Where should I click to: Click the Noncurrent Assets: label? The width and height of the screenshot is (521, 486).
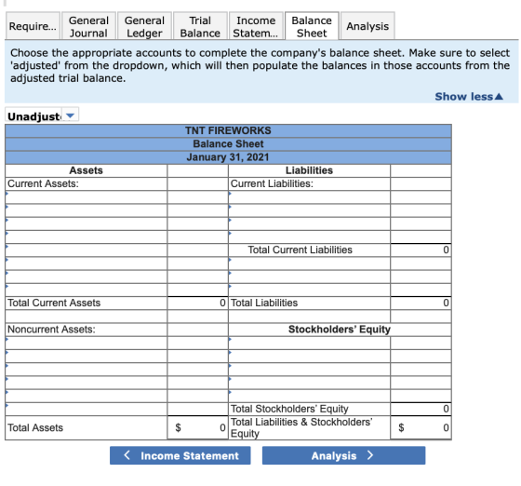pyautogui.click(x=51, y=330)
